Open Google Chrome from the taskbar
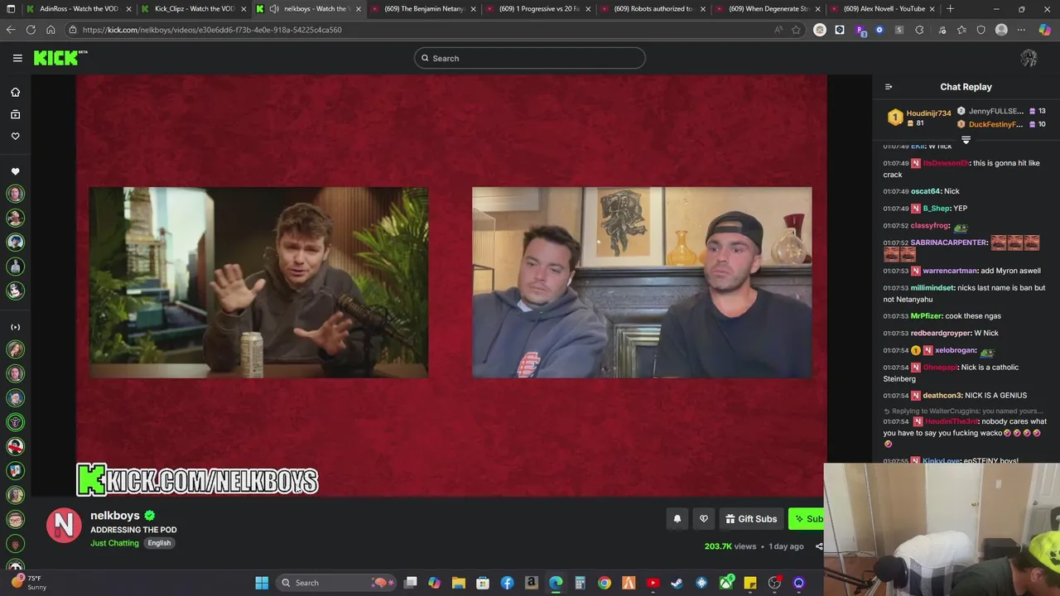Screen dimensions: 1060x596 (x=605, y=583)
